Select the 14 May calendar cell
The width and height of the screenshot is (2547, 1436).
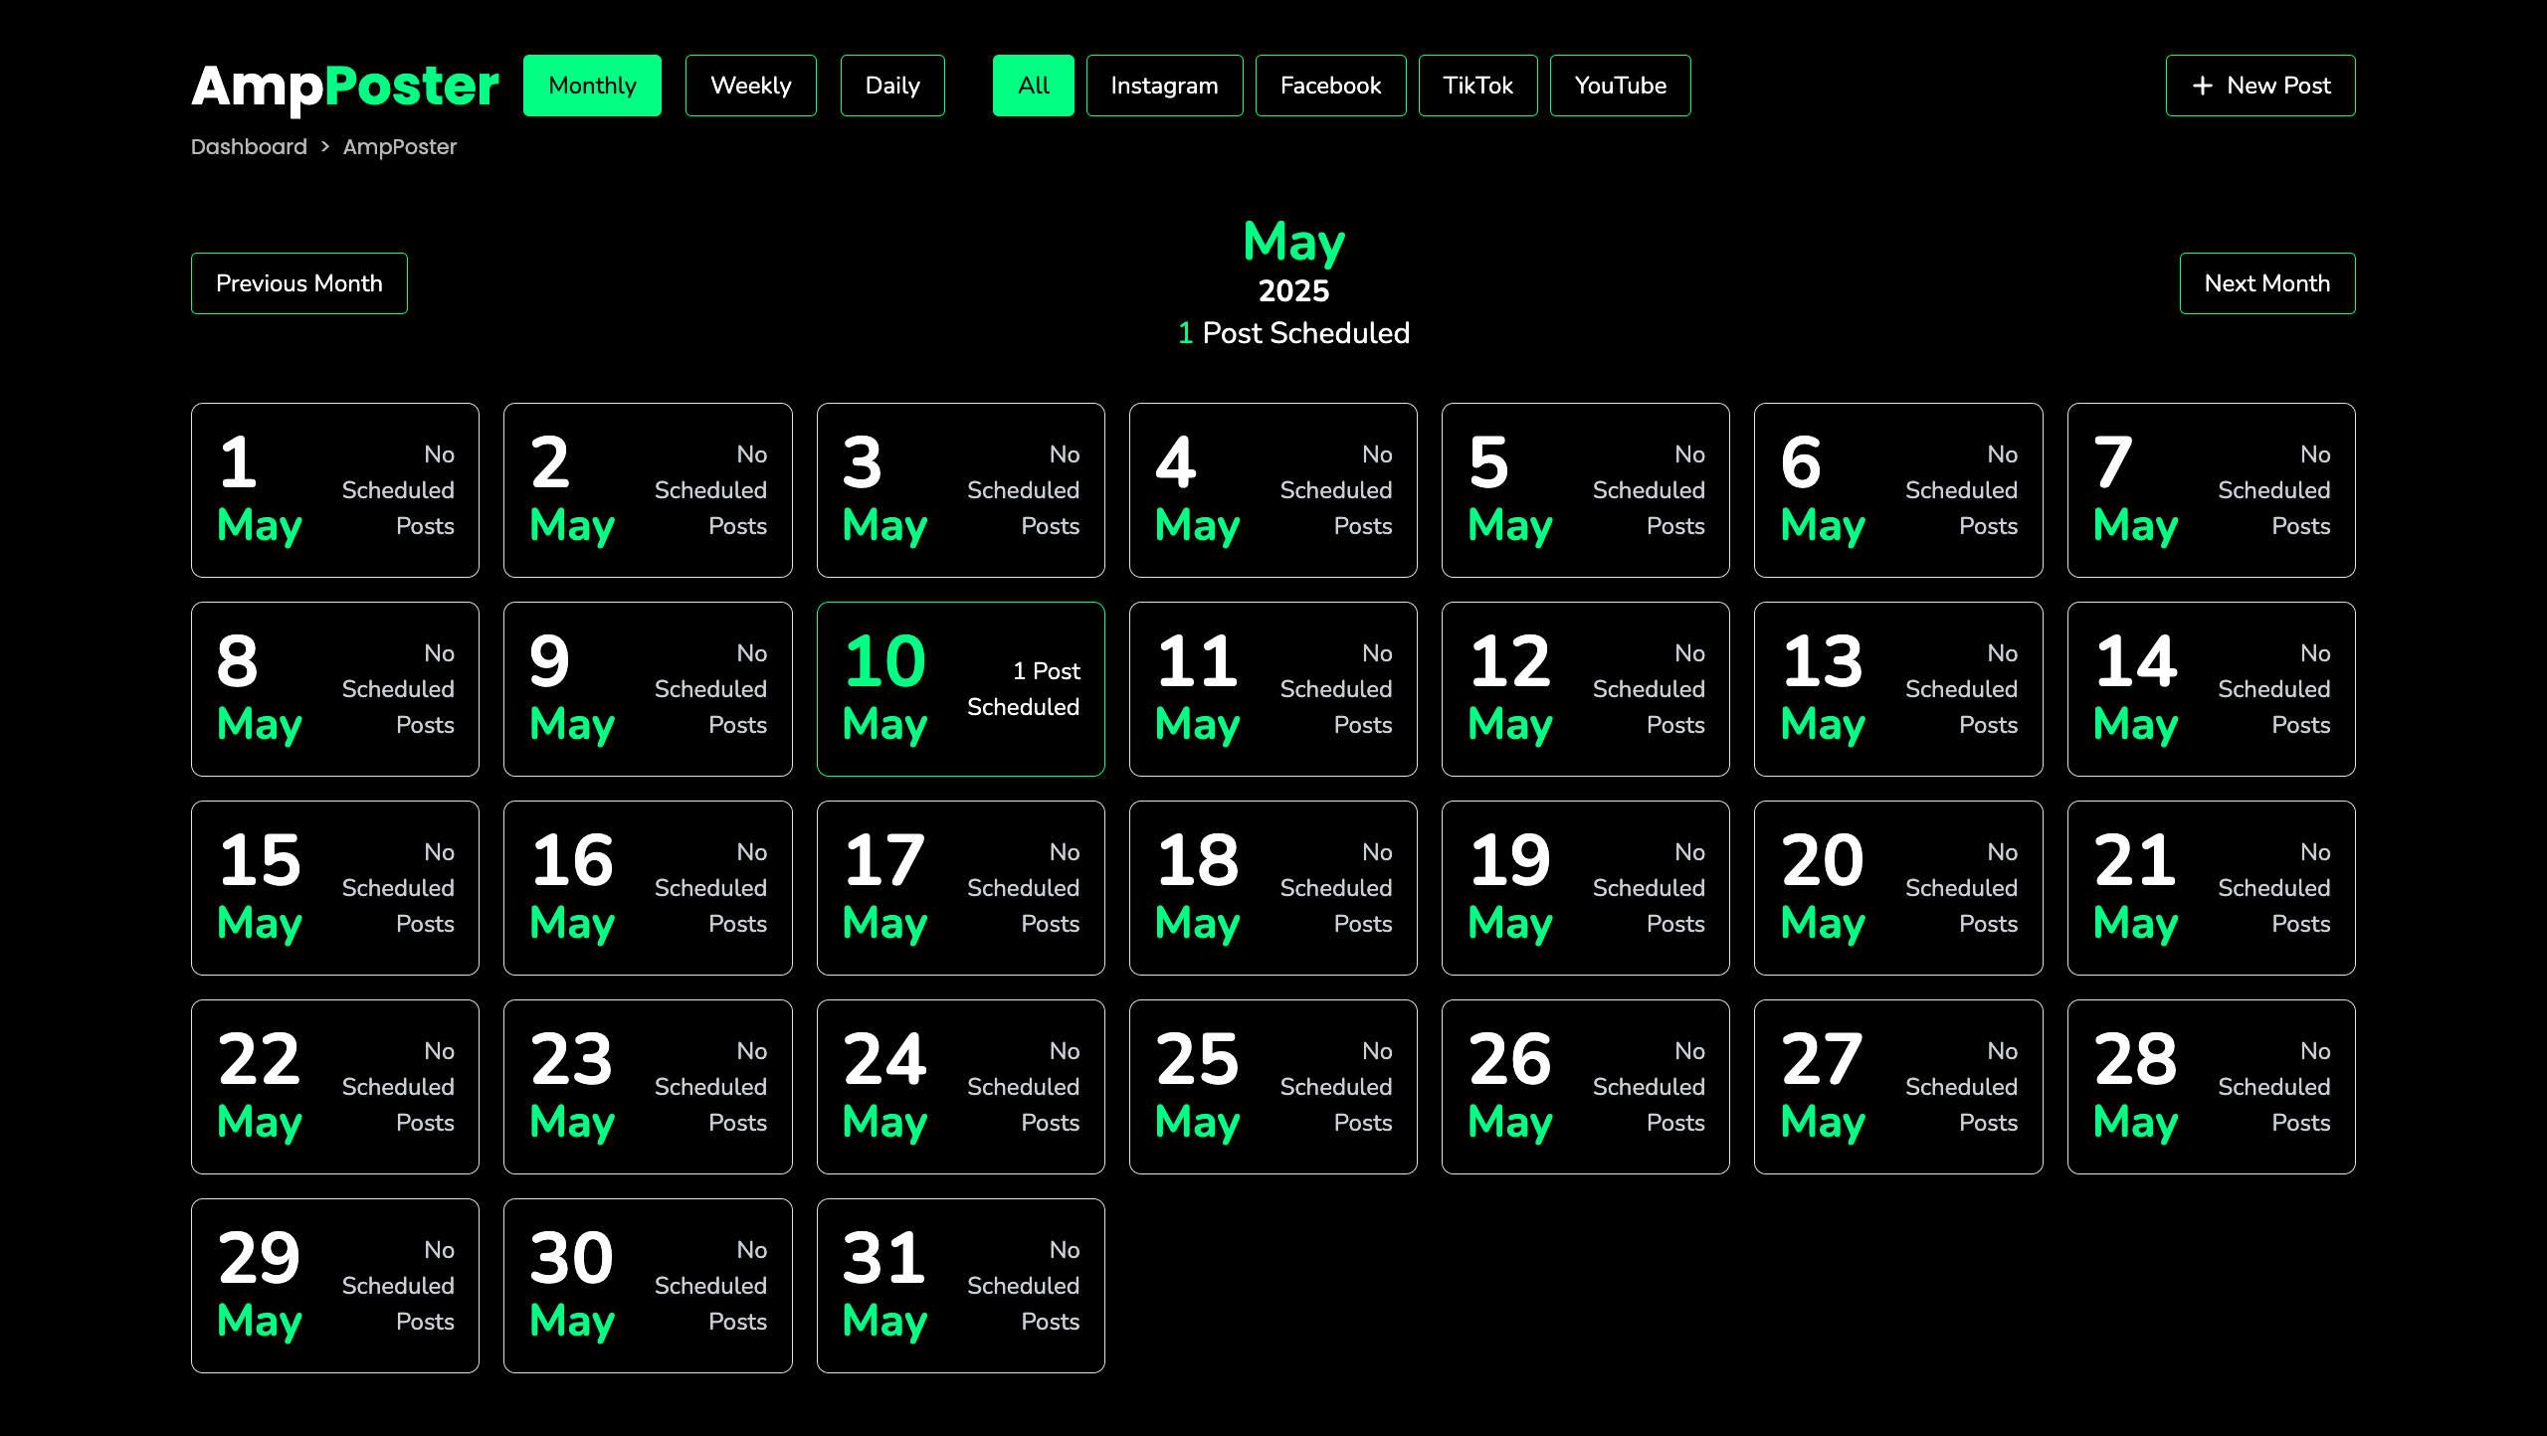(x=2211, y=689)
